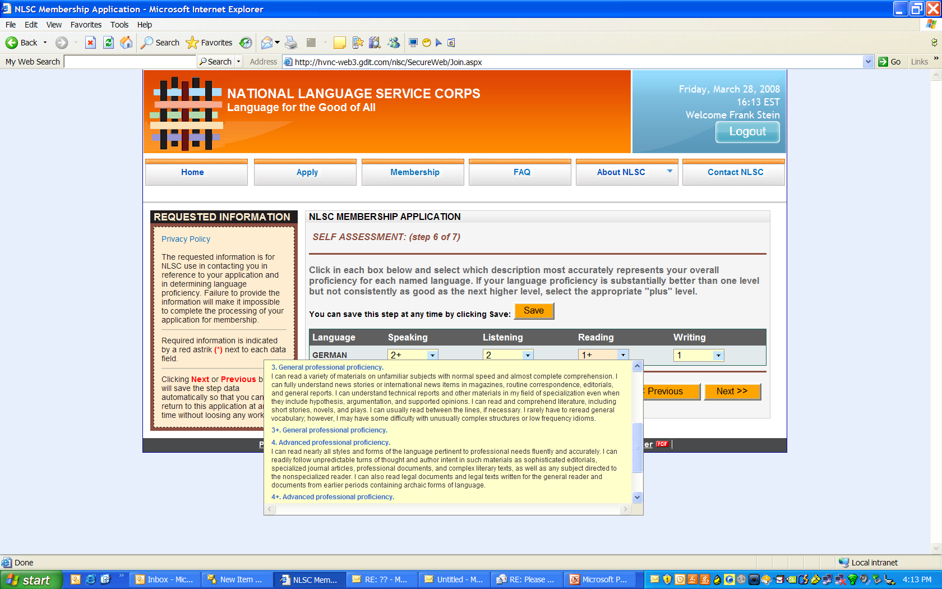Click the Windows start button

[x=31, y=579]
